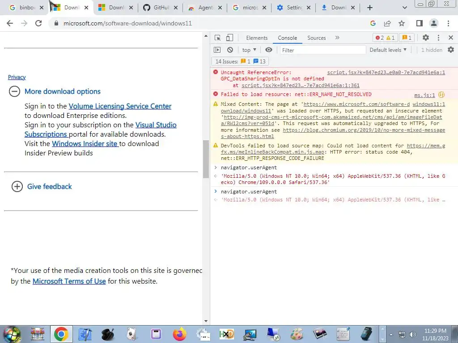Open the Chrome profile avatar
Viewport: 458px width, 343px height.
[434, 23]
